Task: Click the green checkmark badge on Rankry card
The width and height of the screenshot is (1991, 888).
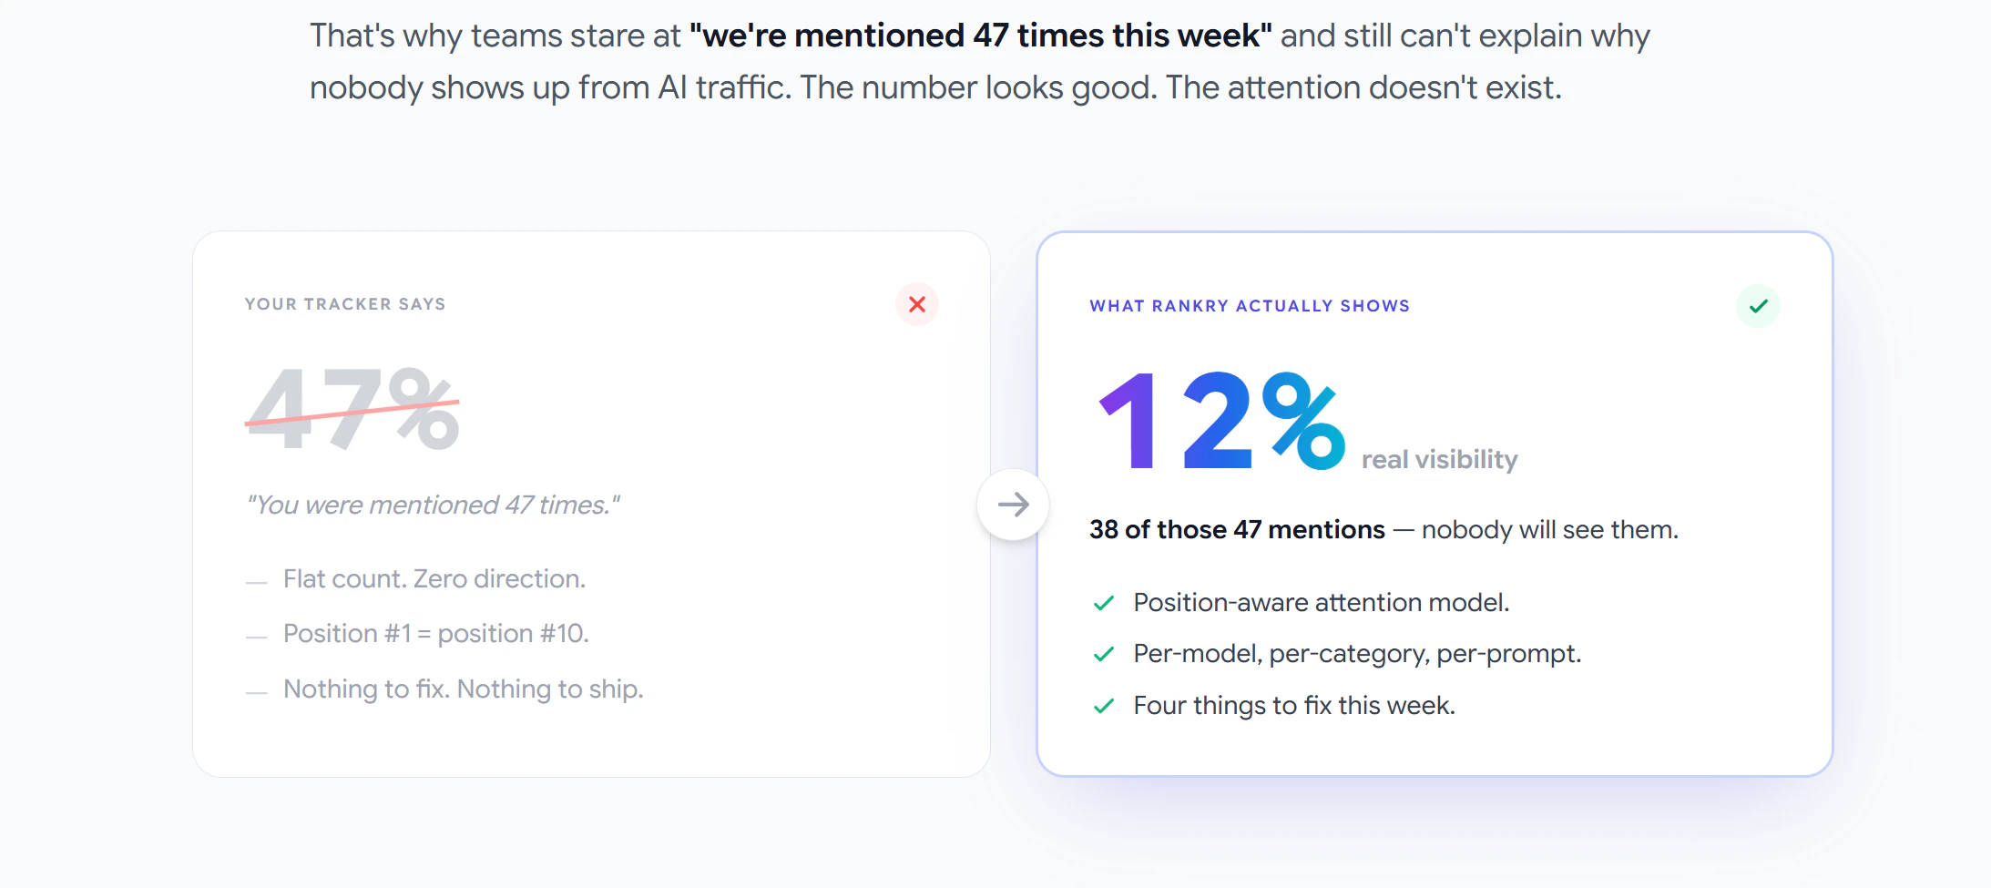Action: [1758, 306]
